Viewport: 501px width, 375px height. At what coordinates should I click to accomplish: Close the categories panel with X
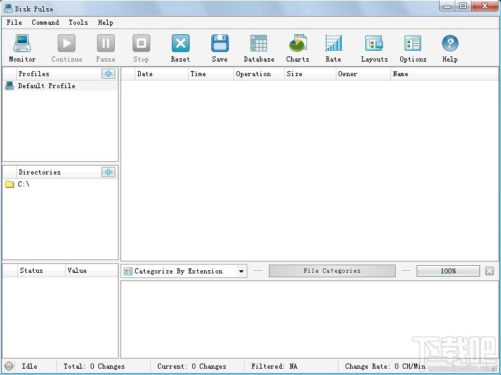pos(490,271)
